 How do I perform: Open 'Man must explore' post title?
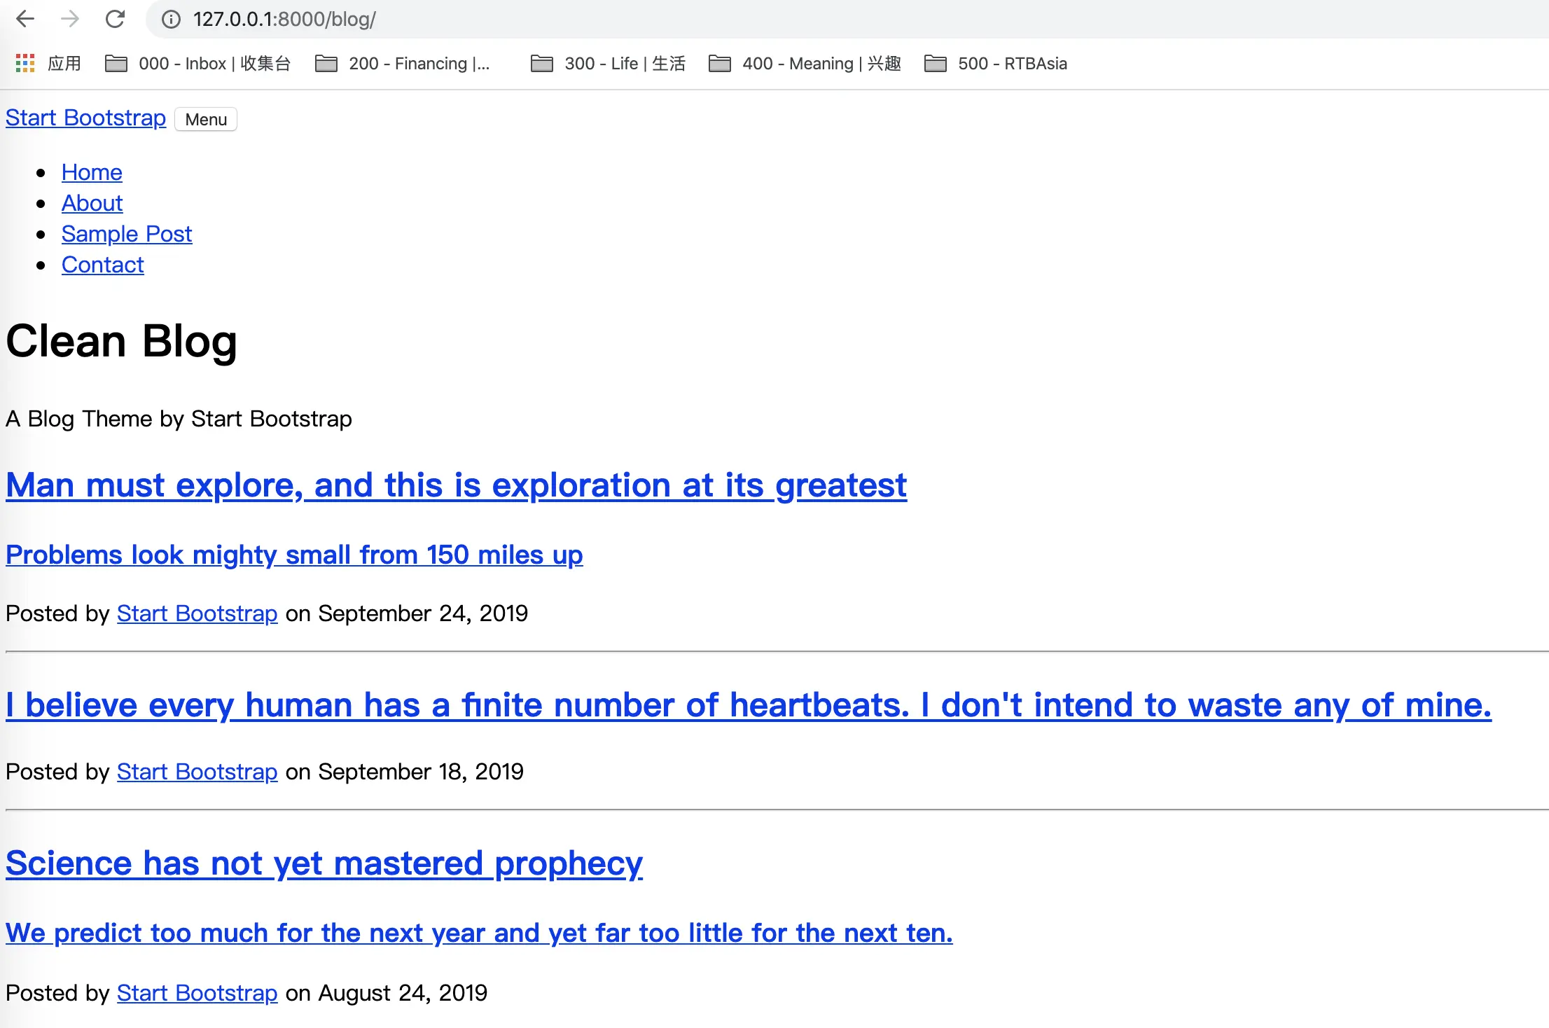pos(456,485)
